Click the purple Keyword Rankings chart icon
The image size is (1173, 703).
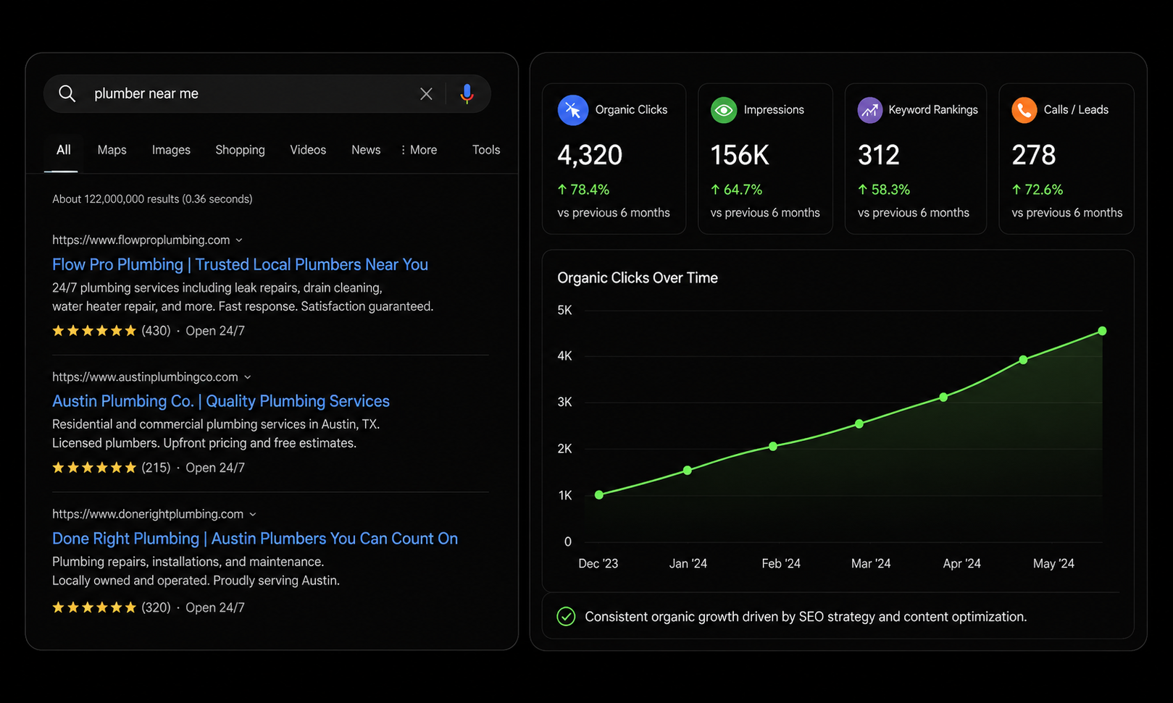(870, 110)
